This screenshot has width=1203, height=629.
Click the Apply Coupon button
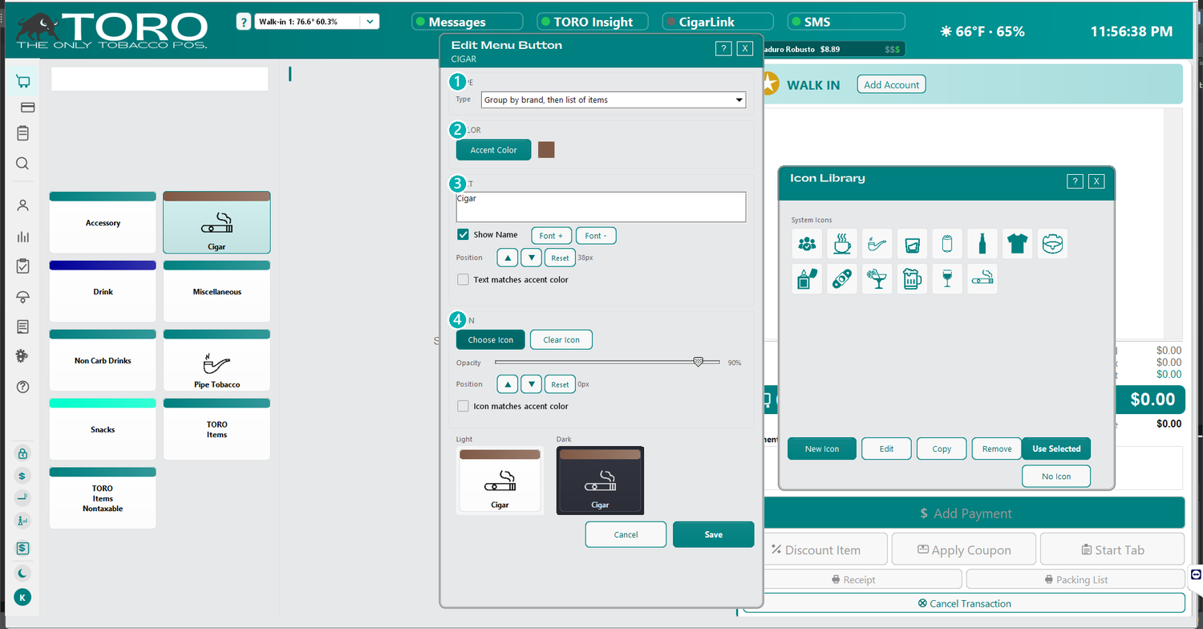point(964,550)
